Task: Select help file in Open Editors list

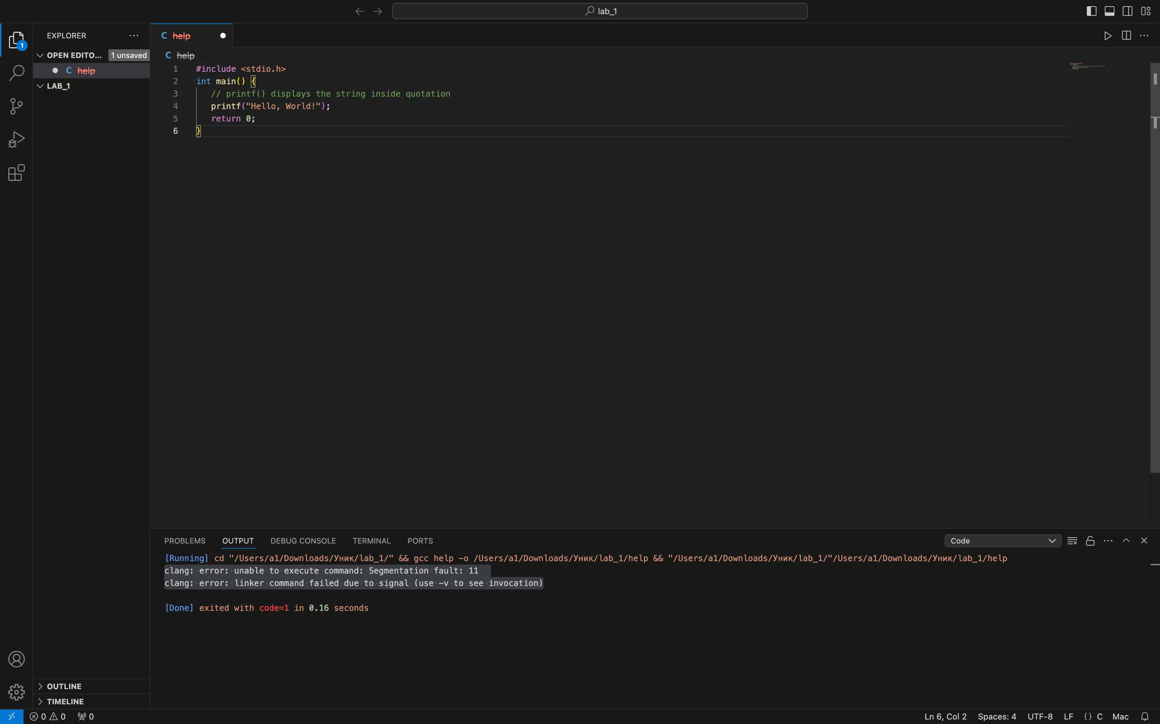Action: [91, 71]
